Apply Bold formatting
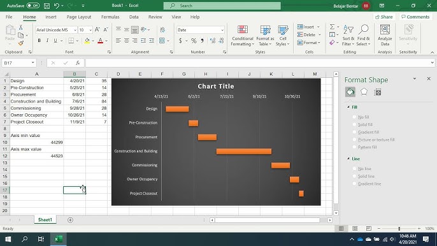Viewport: 437px width, 246px height. point(39,41)
